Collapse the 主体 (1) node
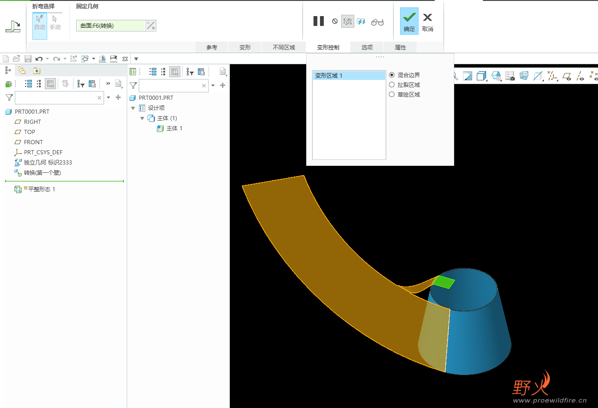This screenshot has width=598, height=408. pos(142,118)
